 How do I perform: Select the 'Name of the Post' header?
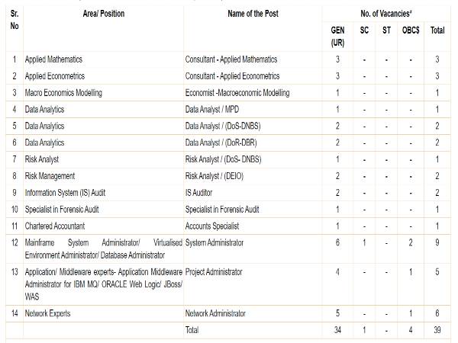(250, 14)
